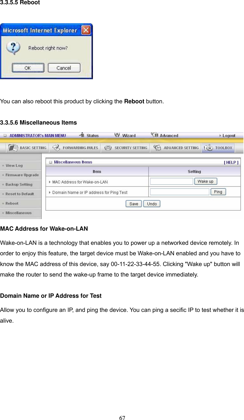Click the Wake up button
The width and height of the screenshot is (244, 420).
coord(206,181)
